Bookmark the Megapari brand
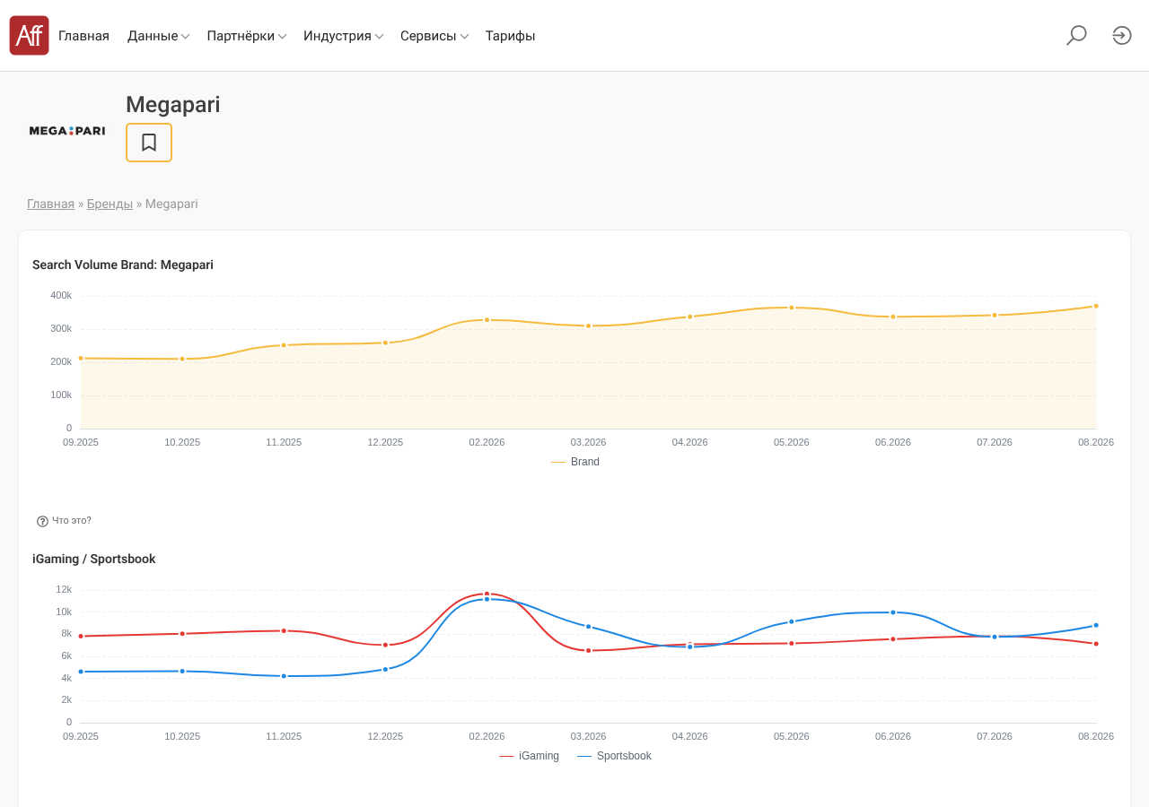The height and width of the screenshot is (807, 1149). 149,143
